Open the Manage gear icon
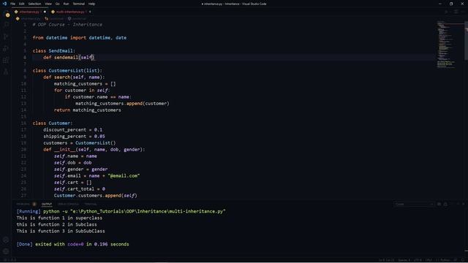468x263 pixels. [6, 251]
